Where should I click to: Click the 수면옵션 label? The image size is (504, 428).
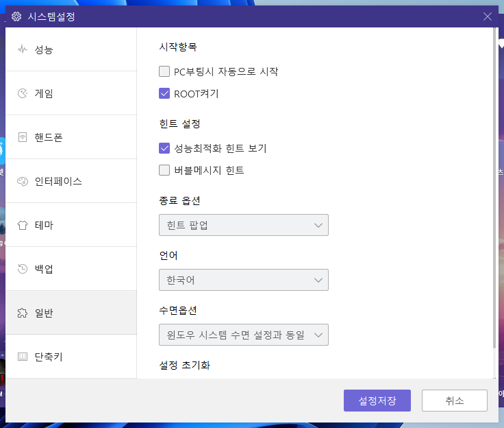click(178, 311)
